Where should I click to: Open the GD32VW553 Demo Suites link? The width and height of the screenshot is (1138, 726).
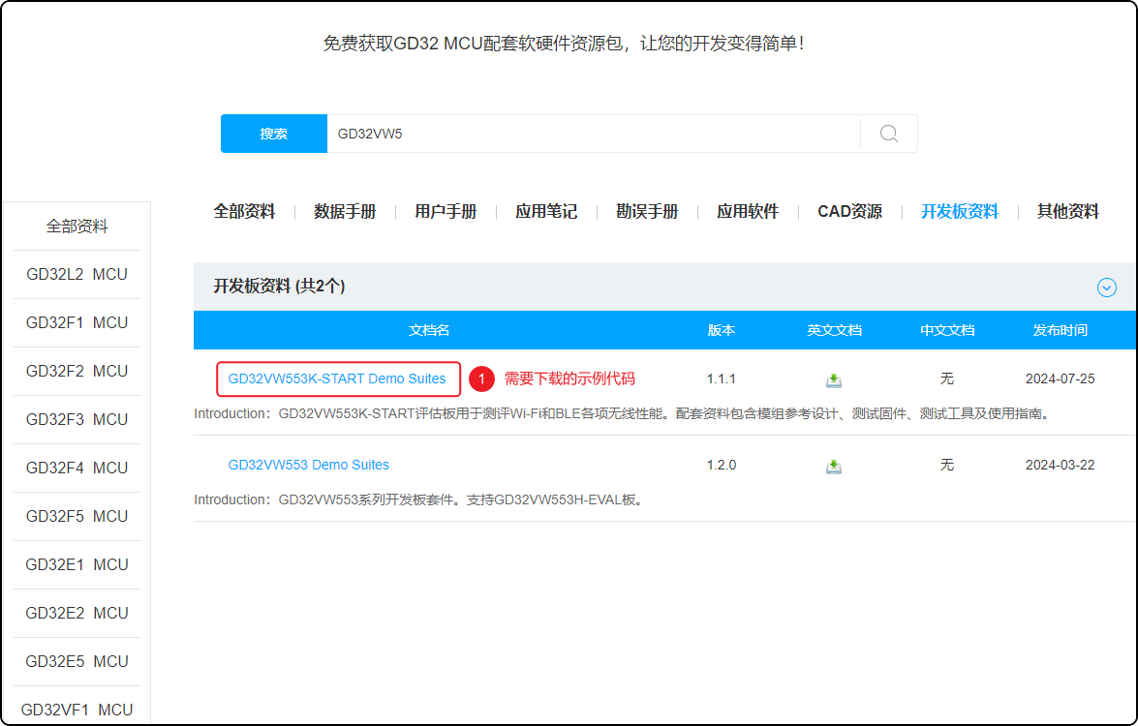click(308, 465)
